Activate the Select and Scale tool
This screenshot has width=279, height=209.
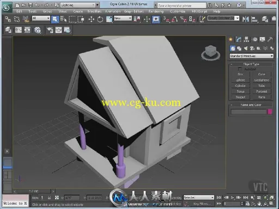pyautogui.click(x=109, y=19)
